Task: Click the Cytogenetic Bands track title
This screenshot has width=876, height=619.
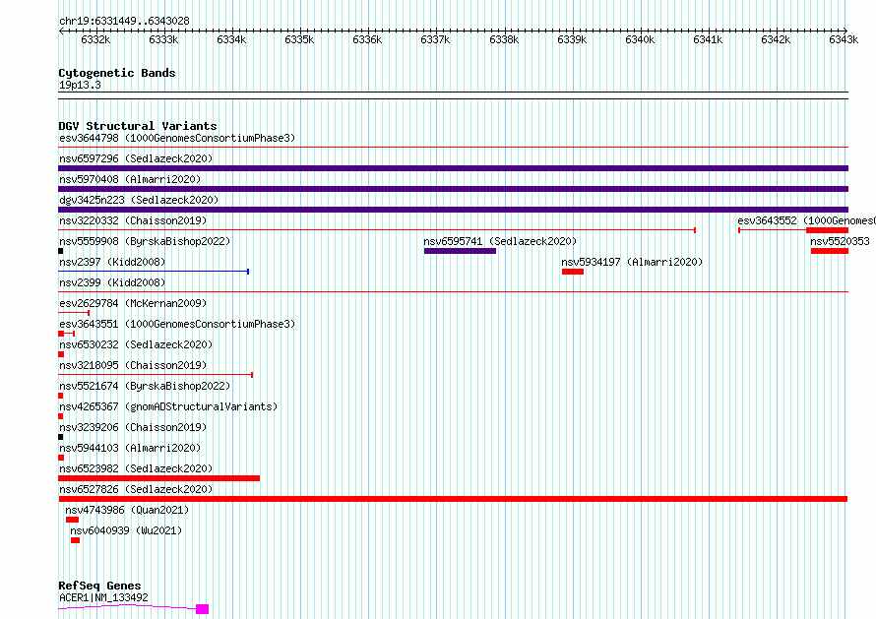Action: [117, 73]
